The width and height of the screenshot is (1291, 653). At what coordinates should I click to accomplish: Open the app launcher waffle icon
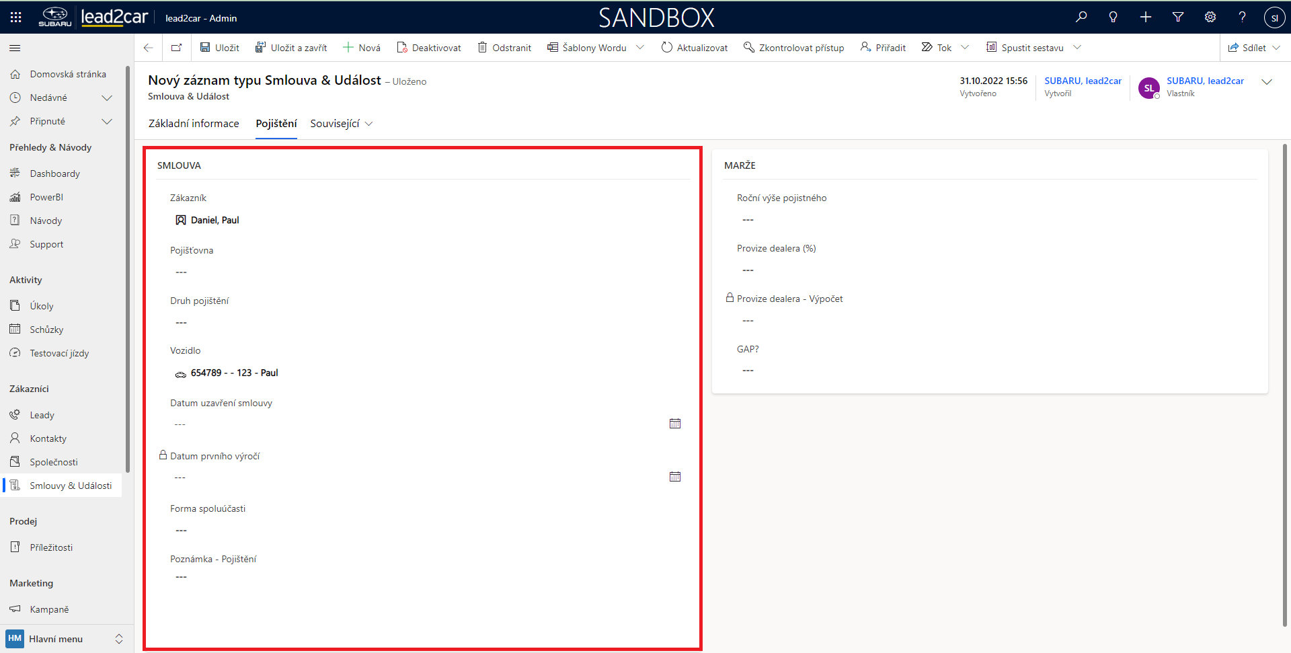[16, 17]
